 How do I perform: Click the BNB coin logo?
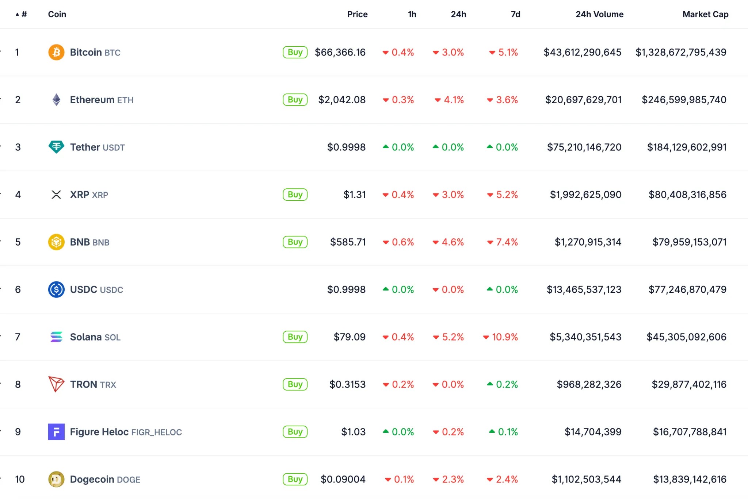click(x=56, y=242)
